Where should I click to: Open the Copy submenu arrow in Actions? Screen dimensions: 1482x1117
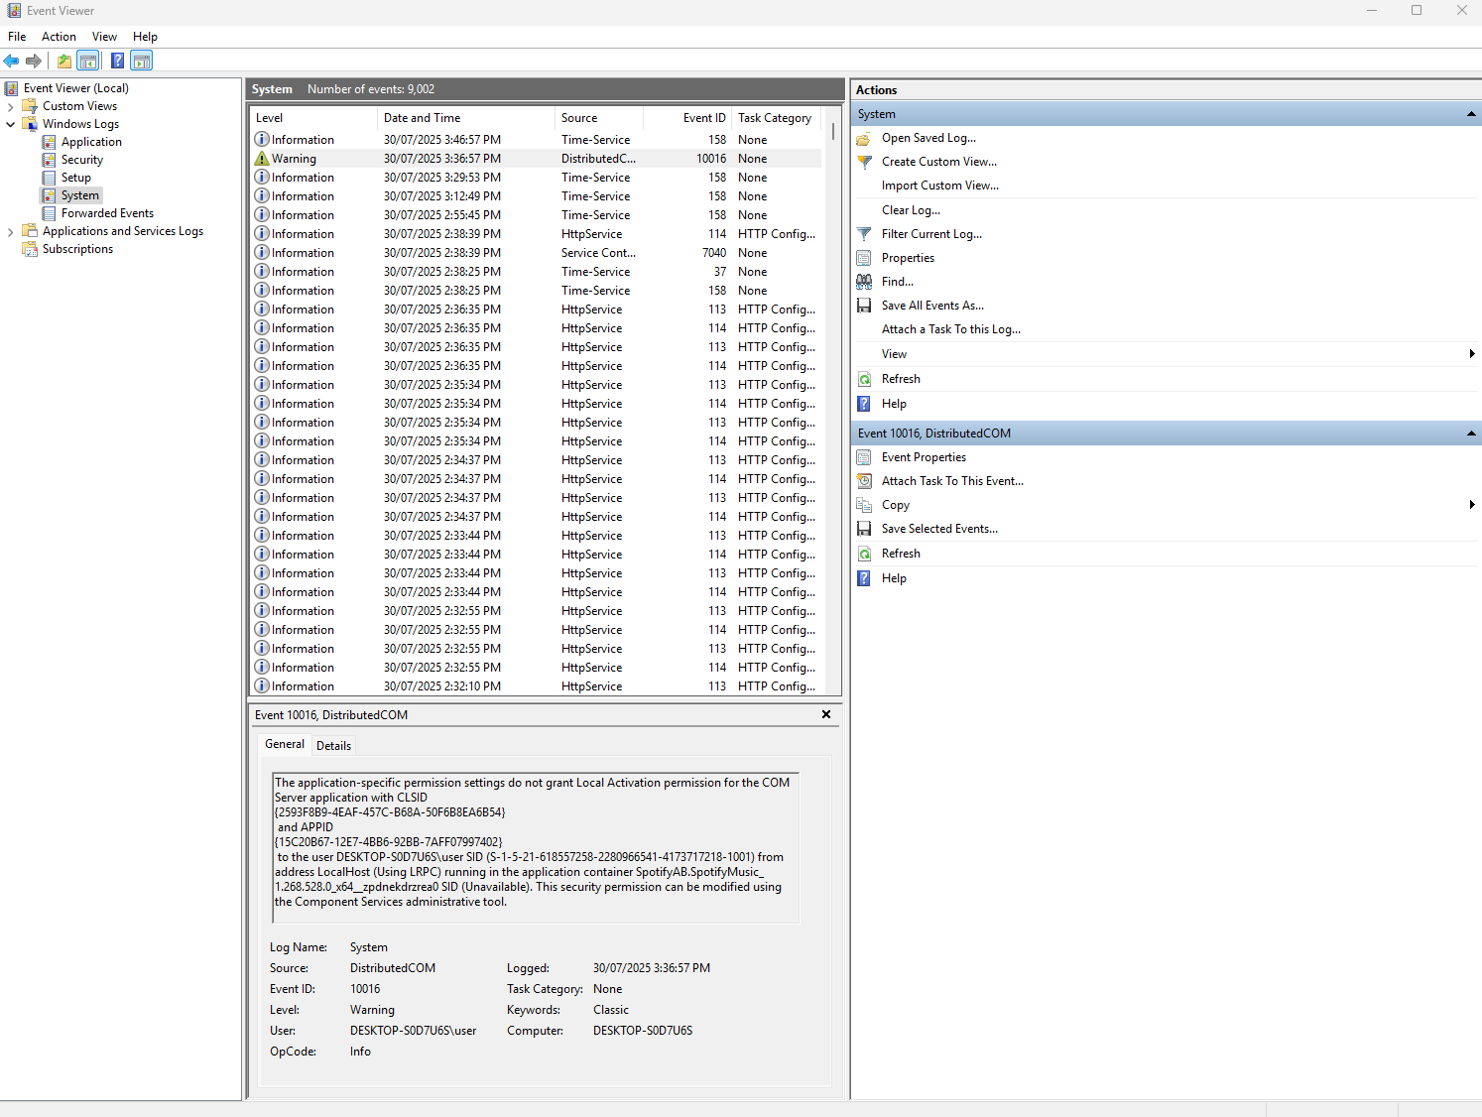(1472, 505)
